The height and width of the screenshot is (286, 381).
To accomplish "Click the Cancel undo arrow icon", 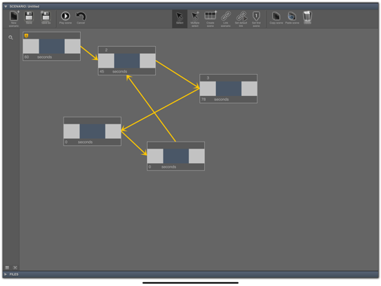I will coord(81,17).
